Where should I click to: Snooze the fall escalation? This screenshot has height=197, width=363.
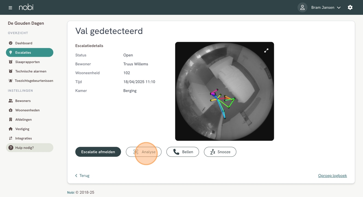(x=220, y=152)
